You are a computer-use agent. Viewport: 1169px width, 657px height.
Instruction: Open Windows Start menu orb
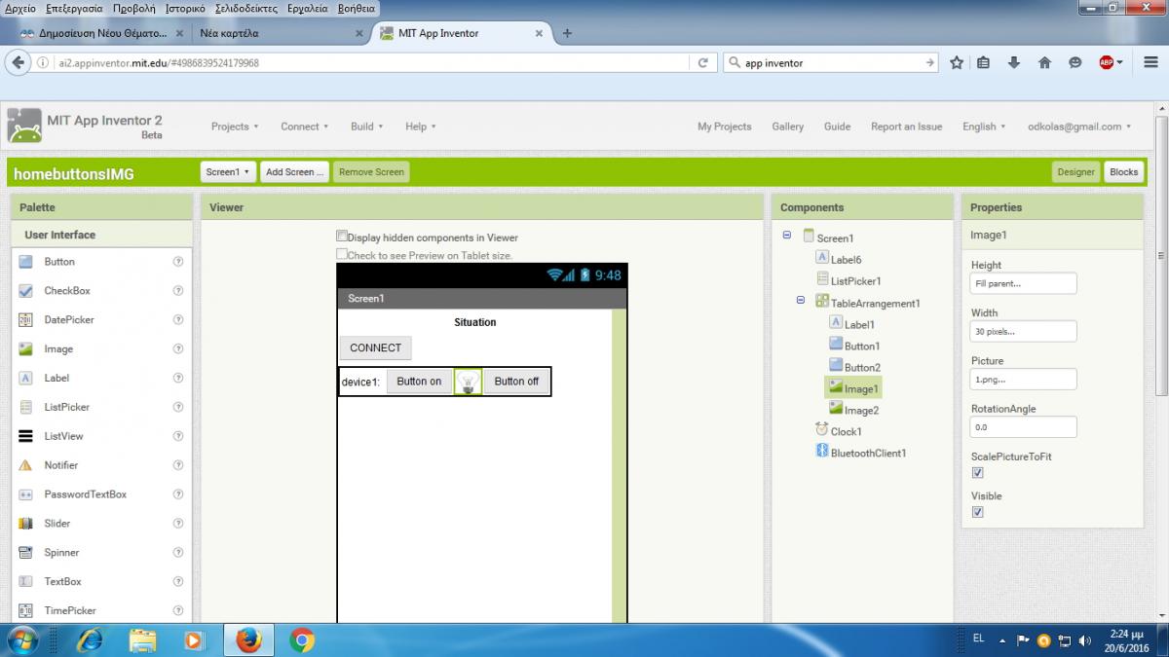[x=22, y=639]
